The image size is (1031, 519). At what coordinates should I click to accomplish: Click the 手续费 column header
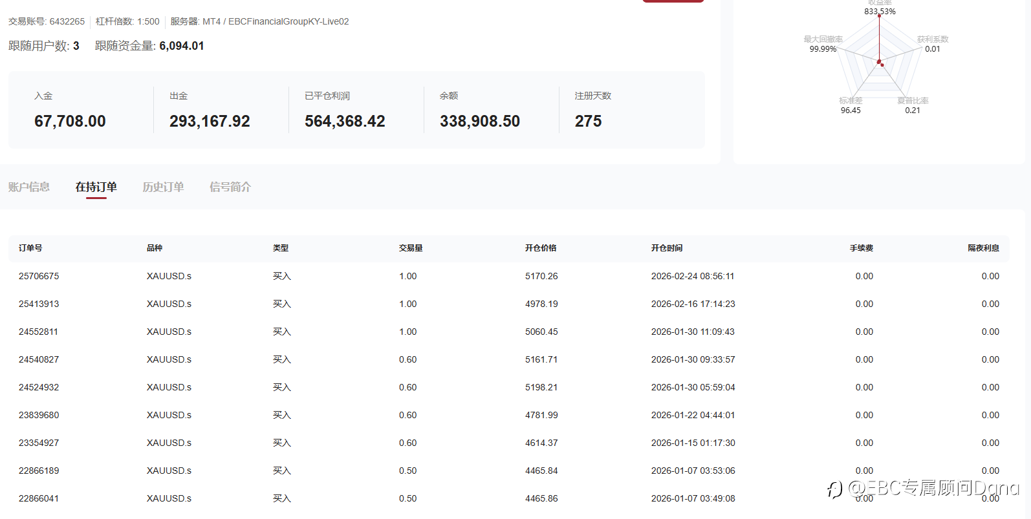pyautogui.click(x=862, y=248)
